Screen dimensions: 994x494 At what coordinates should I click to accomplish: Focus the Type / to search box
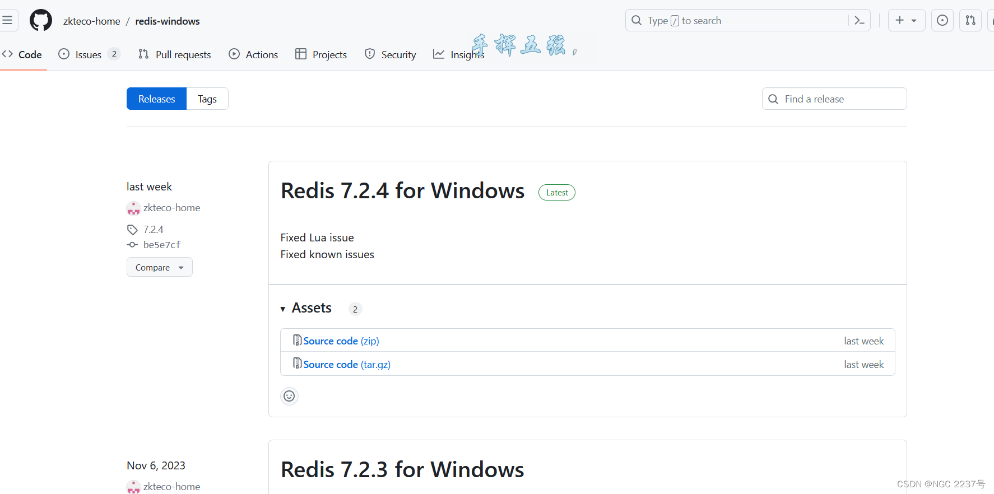(747, 21)
